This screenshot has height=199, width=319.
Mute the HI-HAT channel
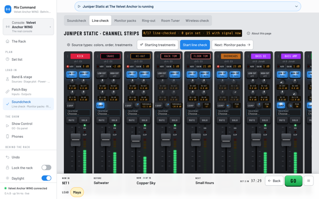pos(132,120)
